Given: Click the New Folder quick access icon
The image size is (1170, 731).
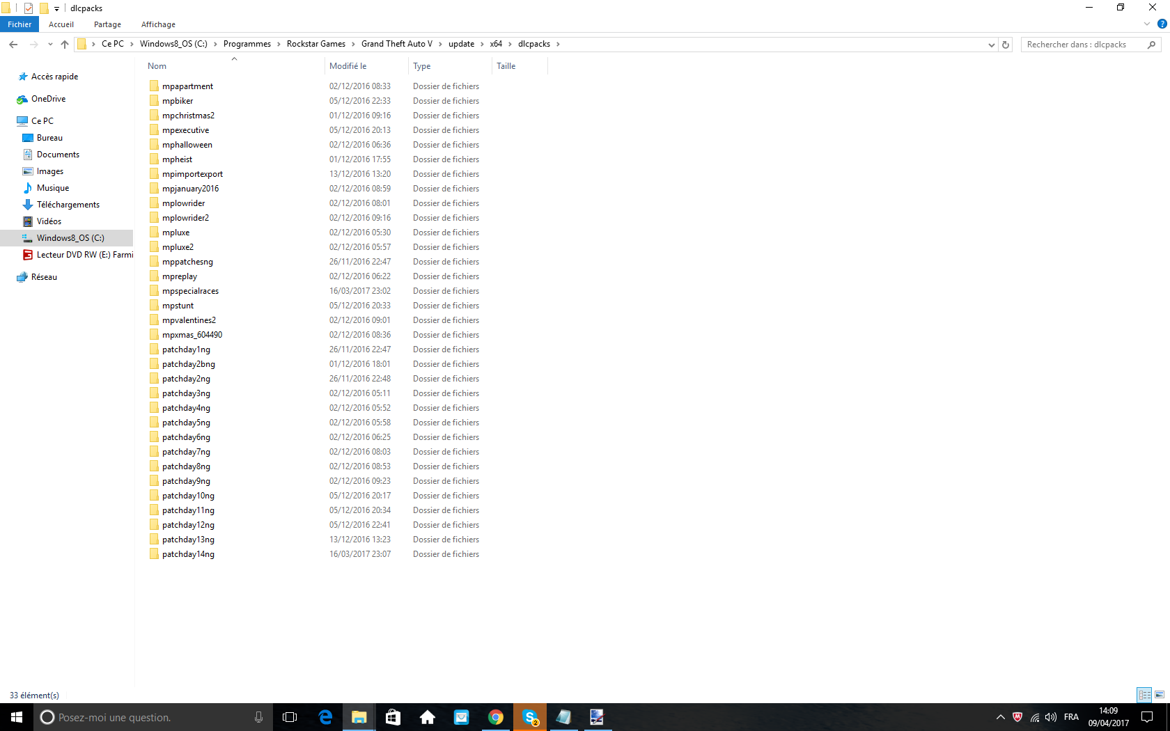Looking at the screenshot, I should tap(43, 8).
